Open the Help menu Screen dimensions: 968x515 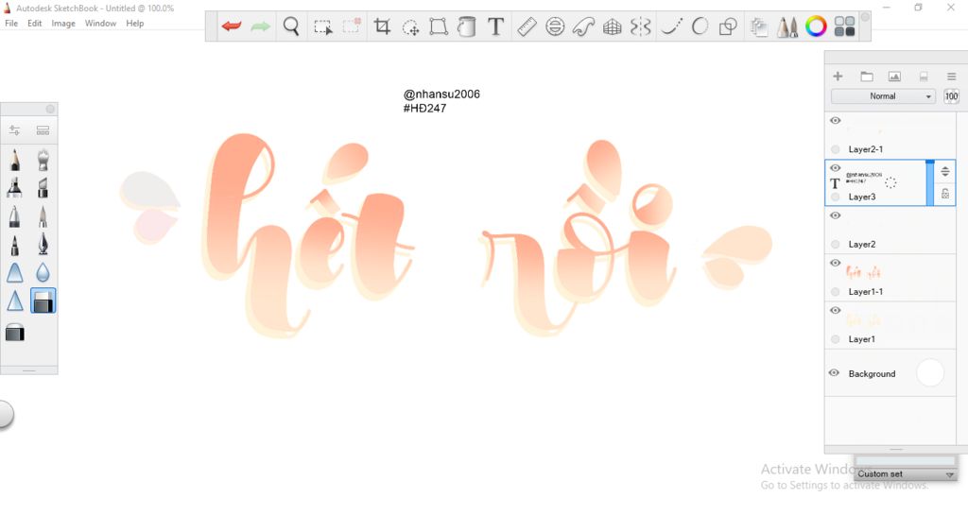point(134,24)
